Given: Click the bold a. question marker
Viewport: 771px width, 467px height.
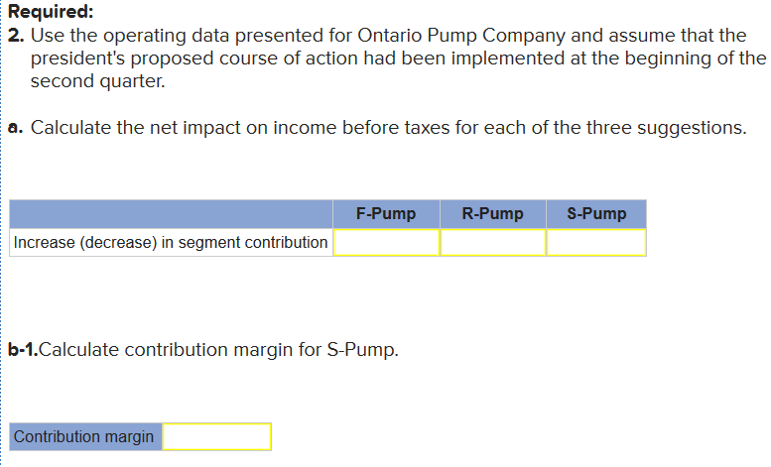Looking at the screenshot, I should click(16, 127).
